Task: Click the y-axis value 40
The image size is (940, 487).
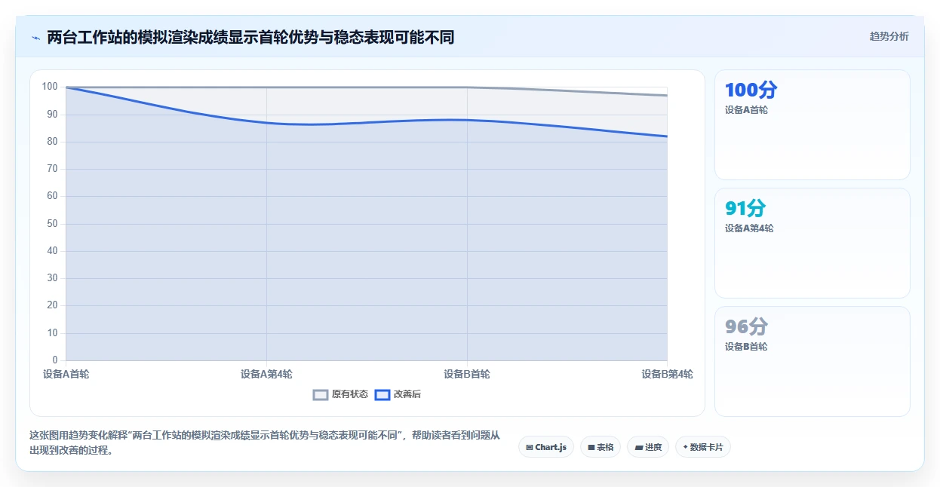Action: point(52,251)
